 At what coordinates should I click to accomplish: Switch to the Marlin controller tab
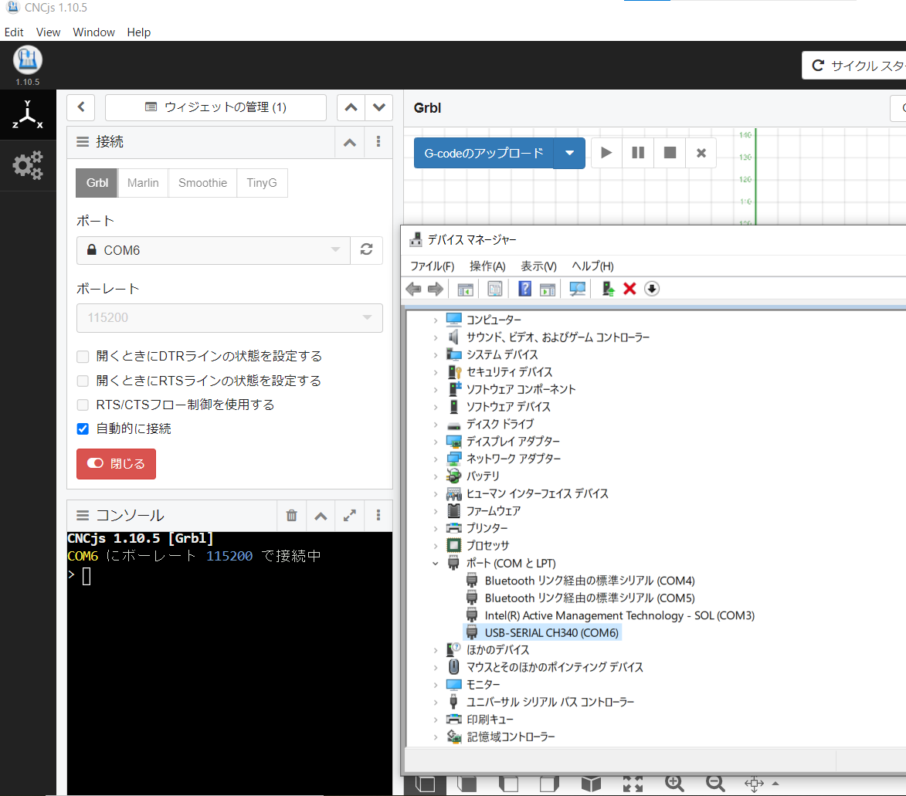(143, 183)
